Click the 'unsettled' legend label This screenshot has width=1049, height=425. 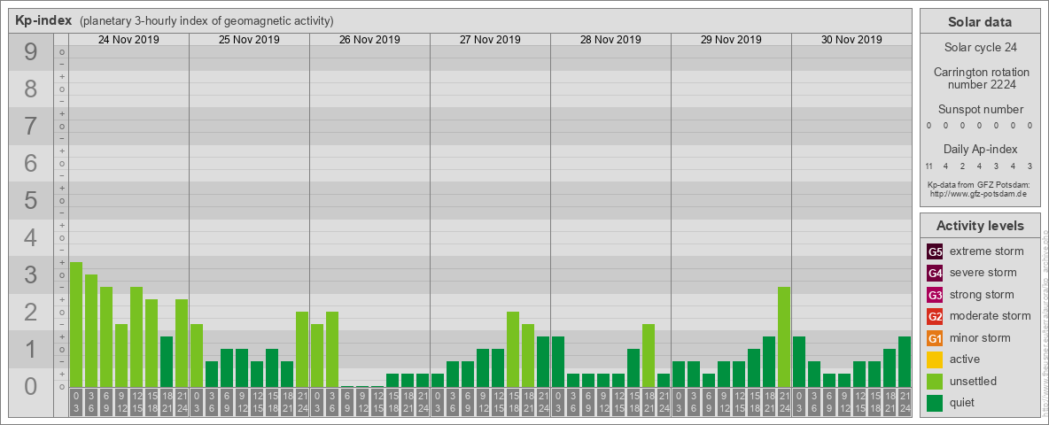[x=974, y=381]
